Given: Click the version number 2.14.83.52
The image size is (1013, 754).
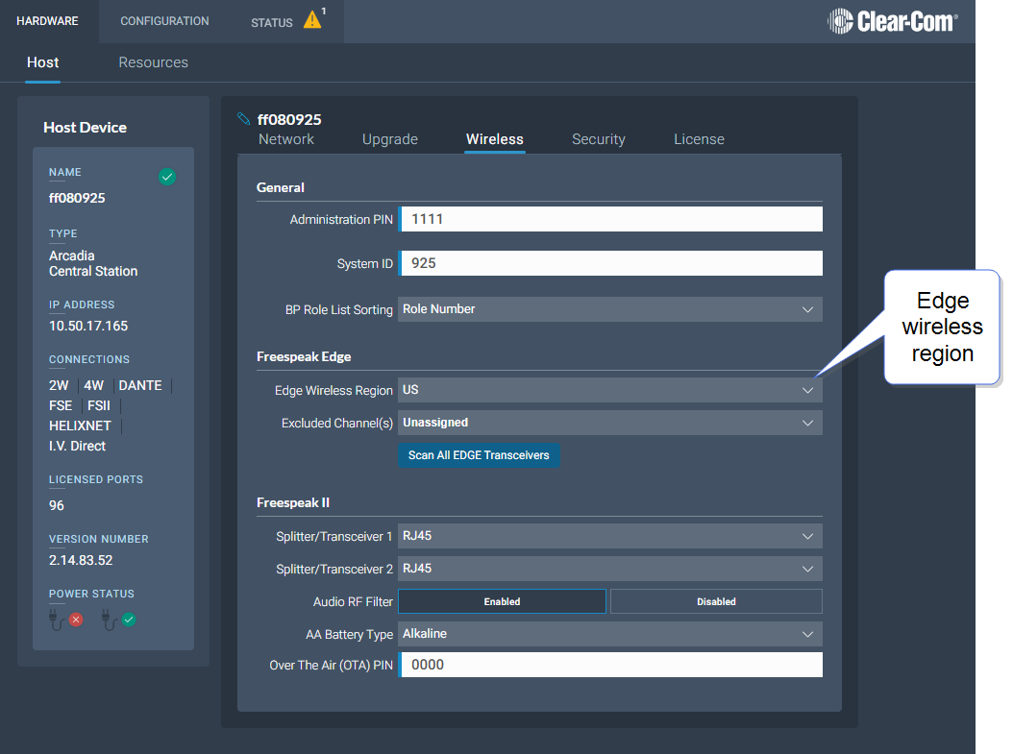Looking at the screenshot, I should point(81,560).
